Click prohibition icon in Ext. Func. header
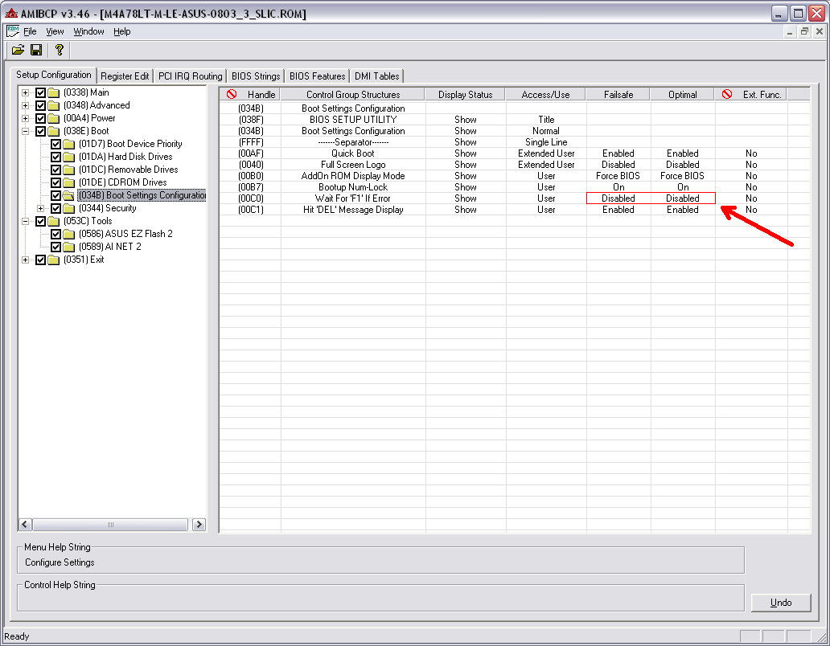 pyautogui.click(x=727, y=94)
